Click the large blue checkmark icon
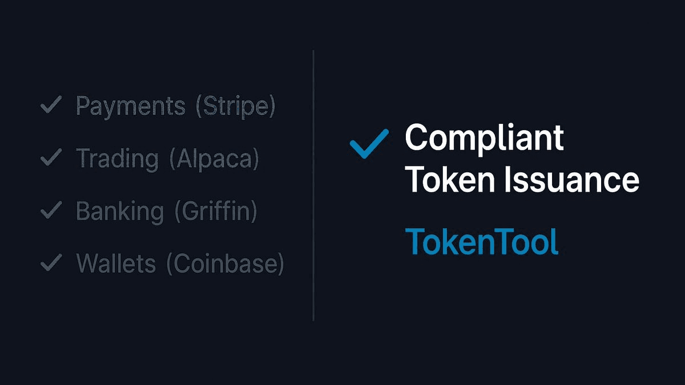Image resolution: width=685 pixels, height=385 pixels. click(368, 143)
